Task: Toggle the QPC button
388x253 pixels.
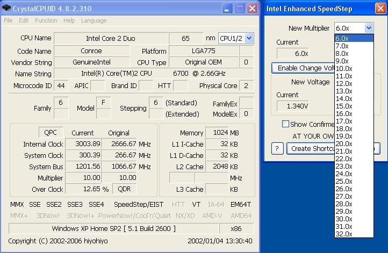Action: pos(51,133)
